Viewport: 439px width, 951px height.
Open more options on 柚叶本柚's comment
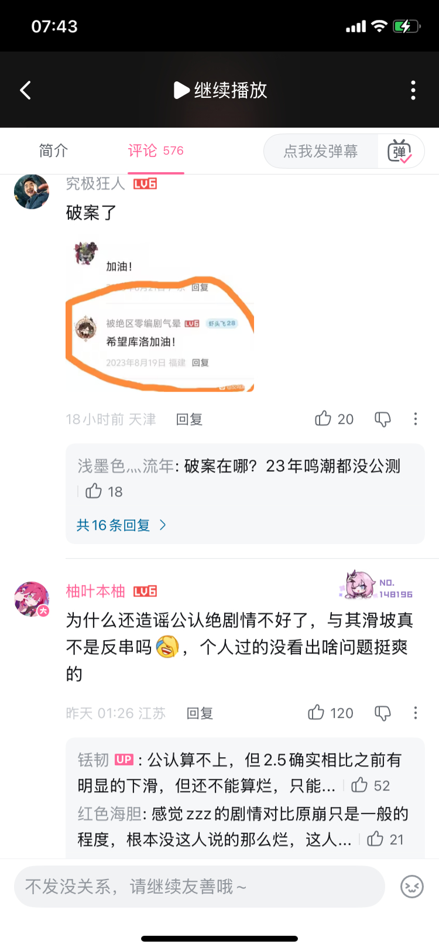(416, 713)
